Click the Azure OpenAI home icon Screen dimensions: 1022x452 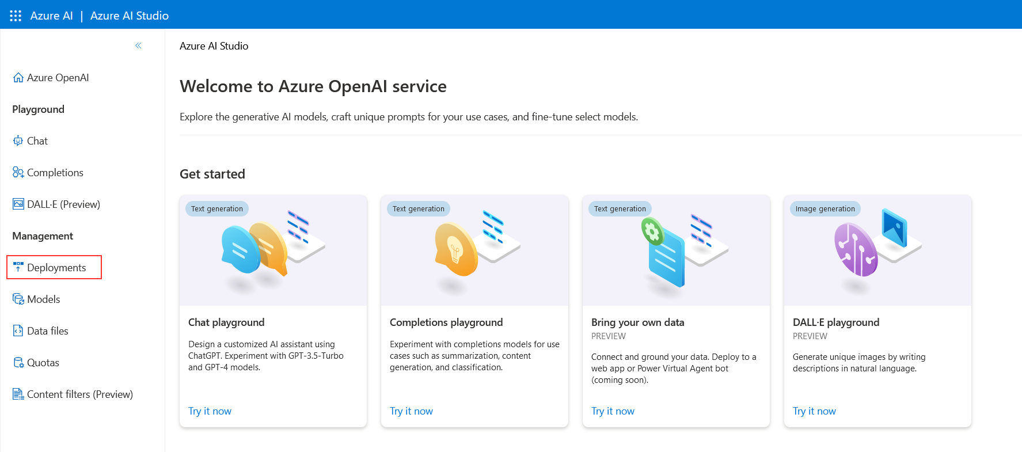(x=18, y=78)
